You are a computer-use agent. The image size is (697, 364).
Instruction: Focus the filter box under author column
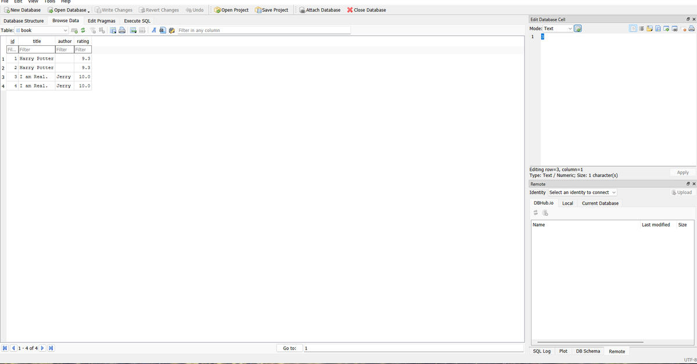(x=64, y=50)
